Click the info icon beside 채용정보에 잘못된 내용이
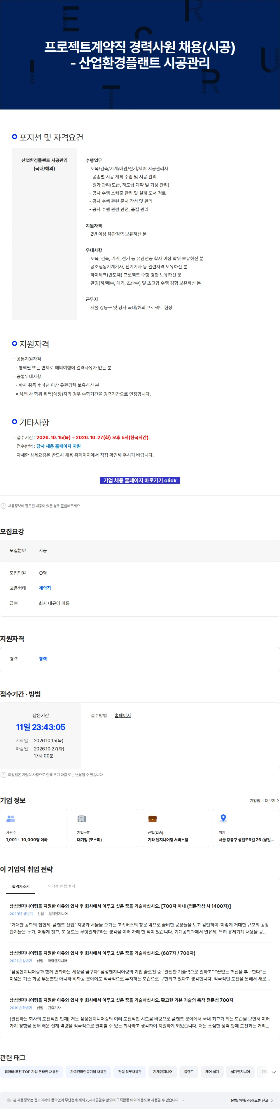This screenshot has width=280, height=1109. [x=3, y=506]
